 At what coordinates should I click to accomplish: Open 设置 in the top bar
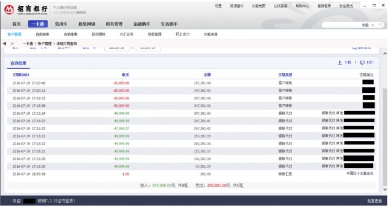pyautogui.click(x=218, y=6)
